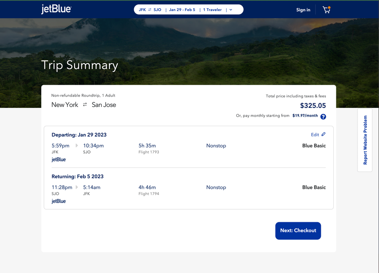Click the total price $325.05
379x273 pixels.
tap(312, 104)
